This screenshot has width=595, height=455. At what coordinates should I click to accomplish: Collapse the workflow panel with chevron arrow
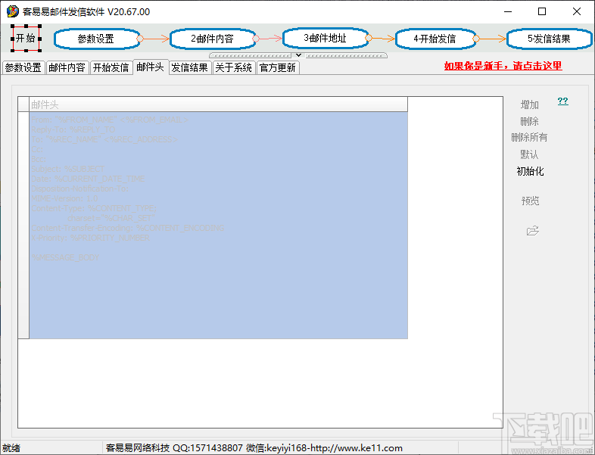(x=299, y=55)
